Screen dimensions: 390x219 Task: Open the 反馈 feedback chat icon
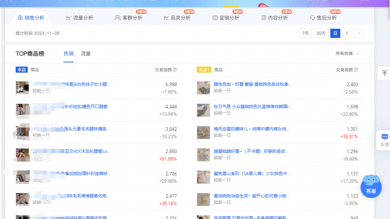coord(385,137)
